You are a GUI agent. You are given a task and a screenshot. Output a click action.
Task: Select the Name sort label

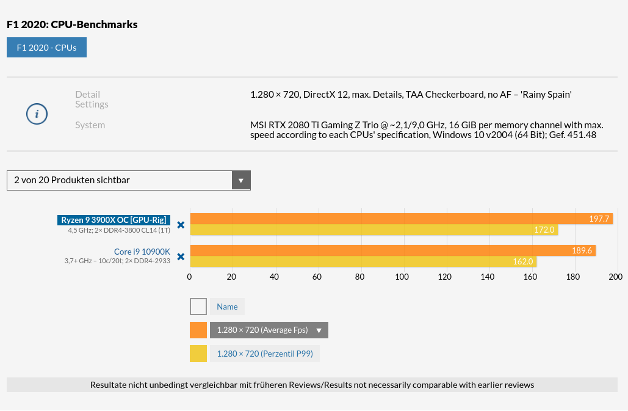tap(227, 307)
